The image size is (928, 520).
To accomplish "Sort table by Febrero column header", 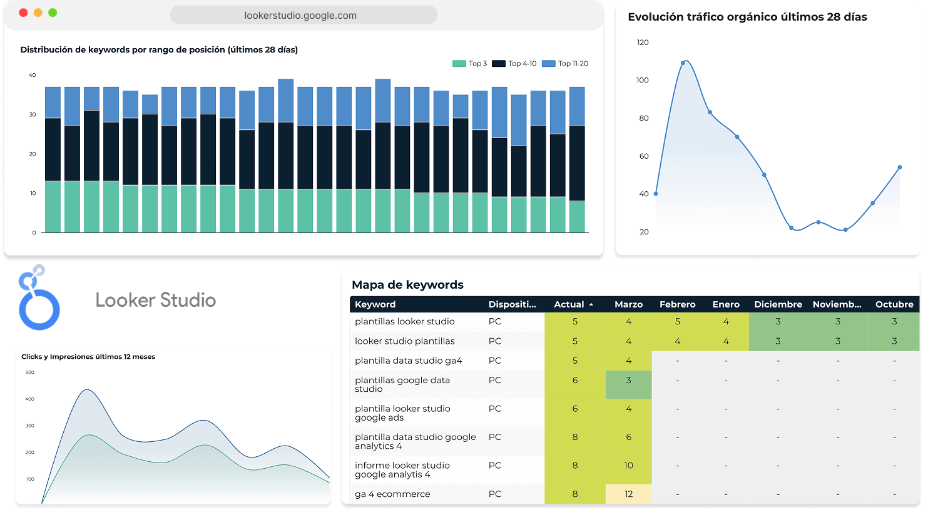I will pos(678,304).
